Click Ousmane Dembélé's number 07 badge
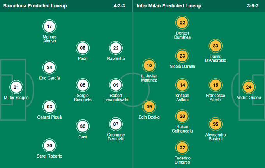Image resolution: width=265 pixels, height=168 pixels. [116, 124]
